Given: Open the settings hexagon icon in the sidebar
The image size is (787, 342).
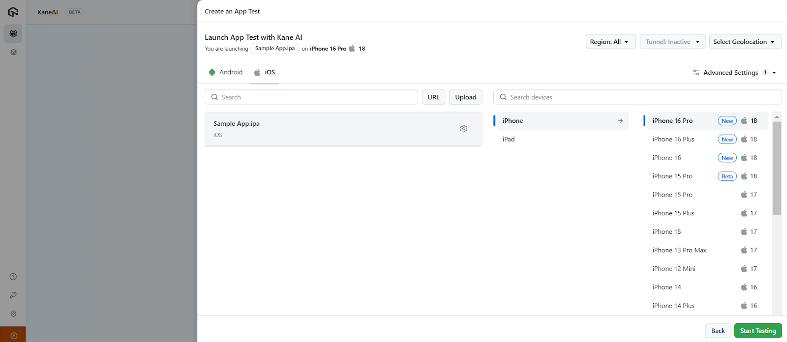Looking at the screenshot, I should (x=13, y=313).
